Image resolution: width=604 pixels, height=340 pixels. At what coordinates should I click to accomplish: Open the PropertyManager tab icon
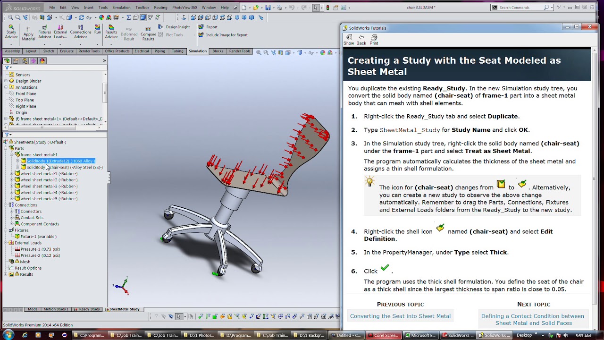tap(16, 60)
